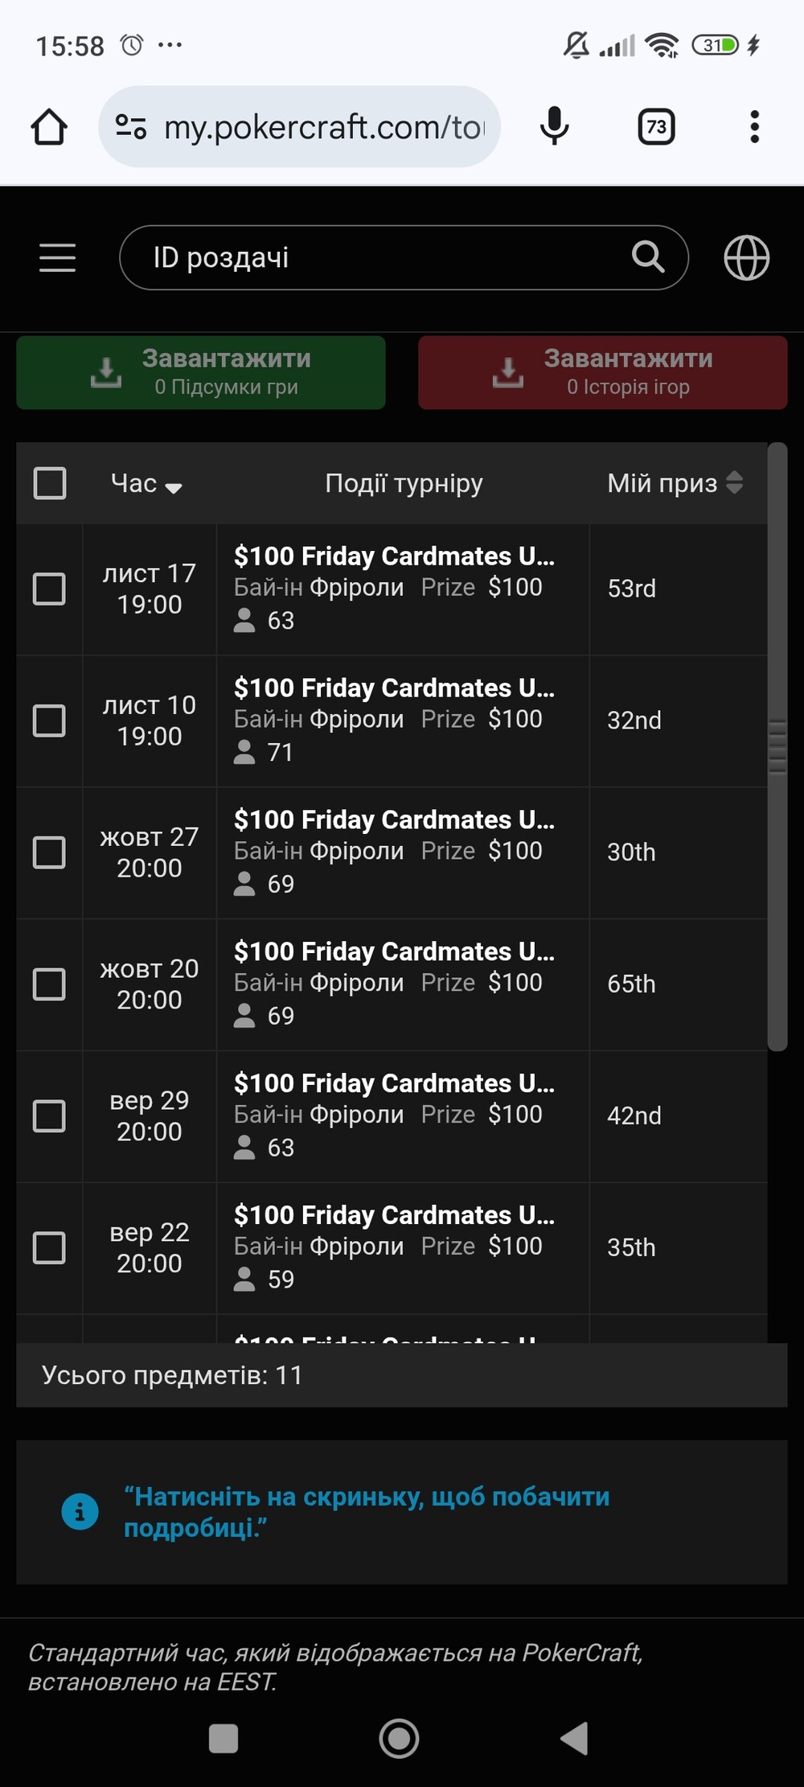Screen dimensions: 804x1787
Task: Sort tournaments by Час column
Action: 146,484
